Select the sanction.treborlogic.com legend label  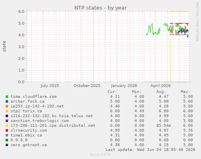point(40,121)
